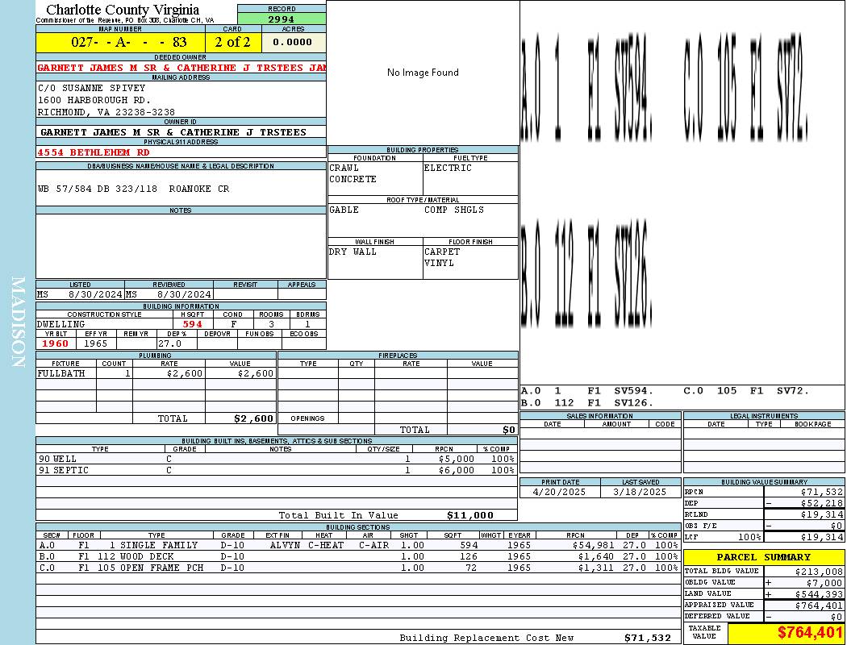
Task: Click the card value 2 of 2
Action: [233, 42]
